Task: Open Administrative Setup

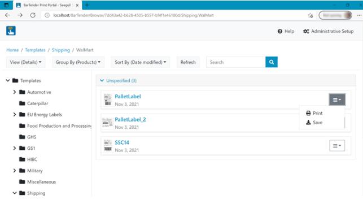Action: [x=328, y=31]
